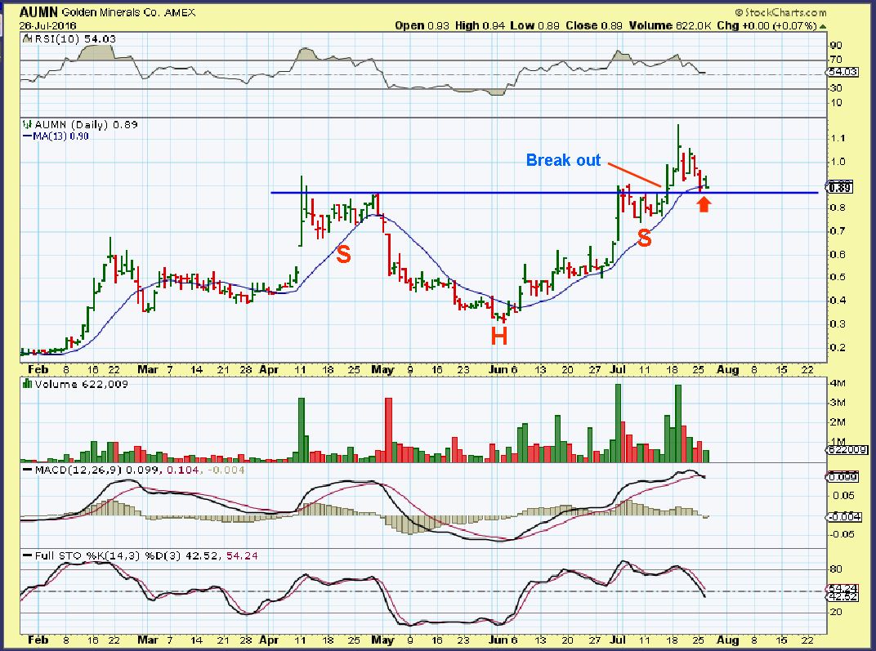Viewport: 876px width, 651px height.
Task: Click the 54.24 stochastic %D value tag
Action: [x=842, y=588]
